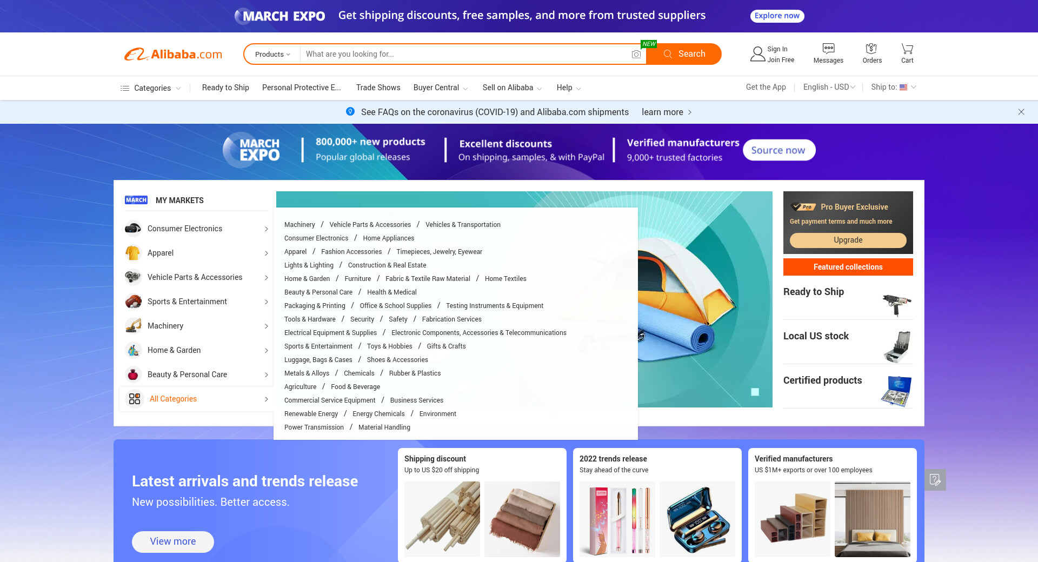Image resolution: width=1038 pixels, height=562 pixels.
Task: Open Timepieces, Jewelry, Eyewear category link
Action: [439, 252]
